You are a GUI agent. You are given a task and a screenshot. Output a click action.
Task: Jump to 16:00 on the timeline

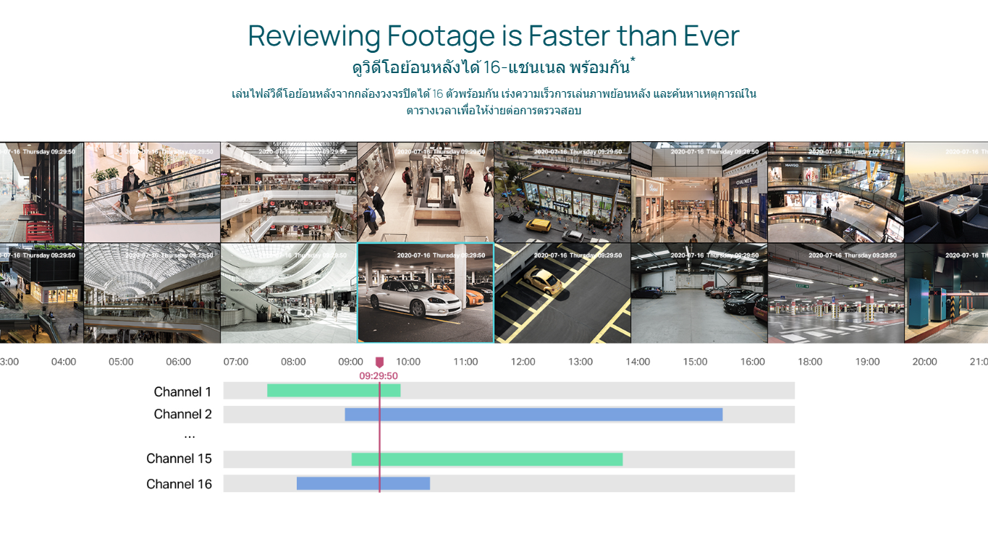pos(753,362)
